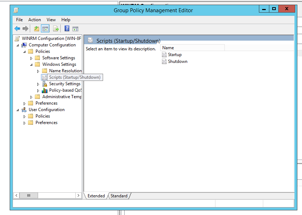Image resolution: width=302 pixels, height=215 pixels.
Task: Expand Preferences under Computer Configuration
Action: [24, 104]
